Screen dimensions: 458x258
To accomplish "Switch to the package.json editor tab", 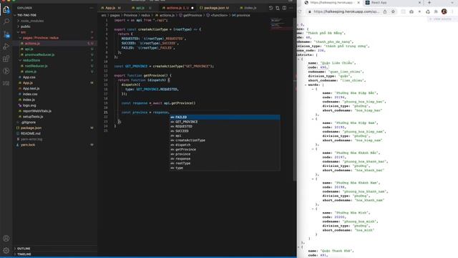I will coord(215,8).
